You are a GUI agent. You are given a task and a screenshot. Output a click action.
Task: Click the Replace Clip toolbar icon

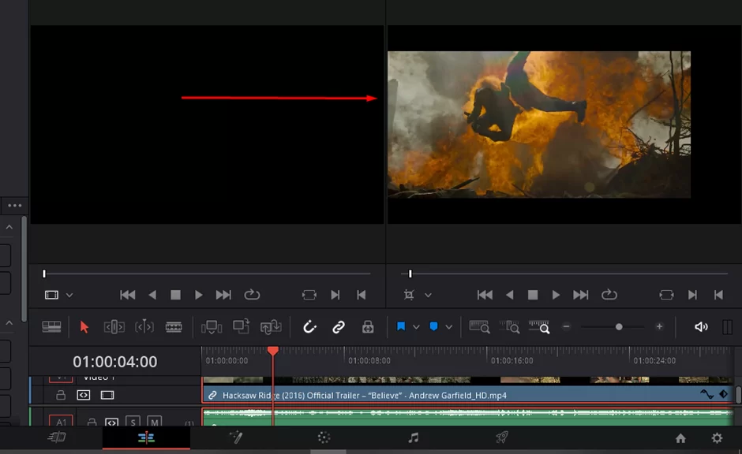(x=271, y=327)
